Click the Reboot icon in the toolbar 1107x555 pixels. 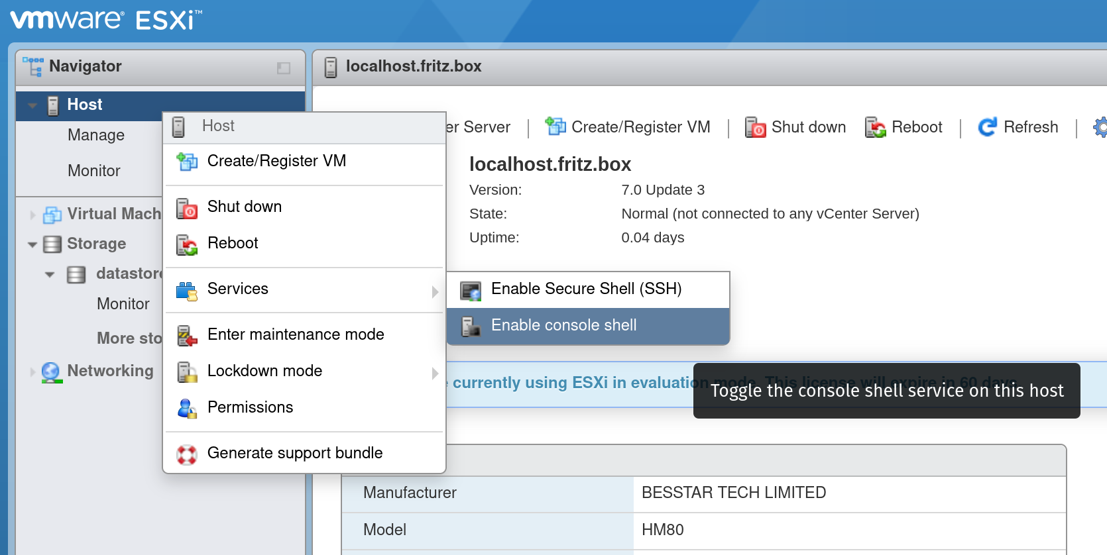pos(875,126)
